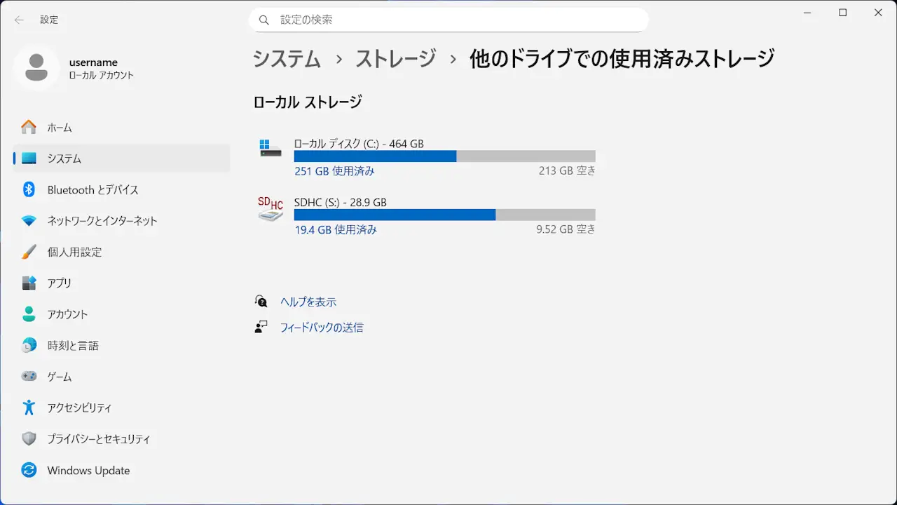Navigate to ストレージ breadcrumb
This screenshot has width=897, height=505.
point(395,59)
